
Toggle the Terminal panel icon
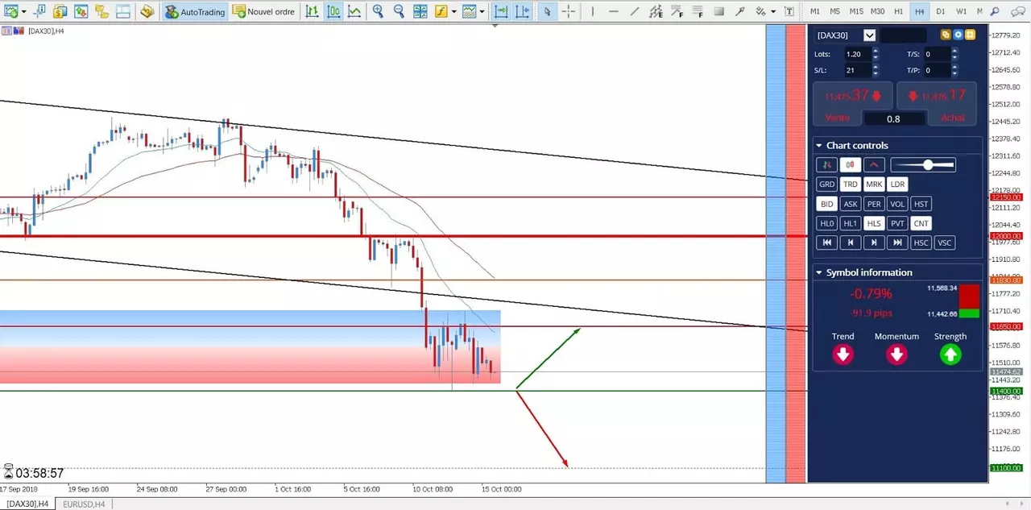[122, 11]
